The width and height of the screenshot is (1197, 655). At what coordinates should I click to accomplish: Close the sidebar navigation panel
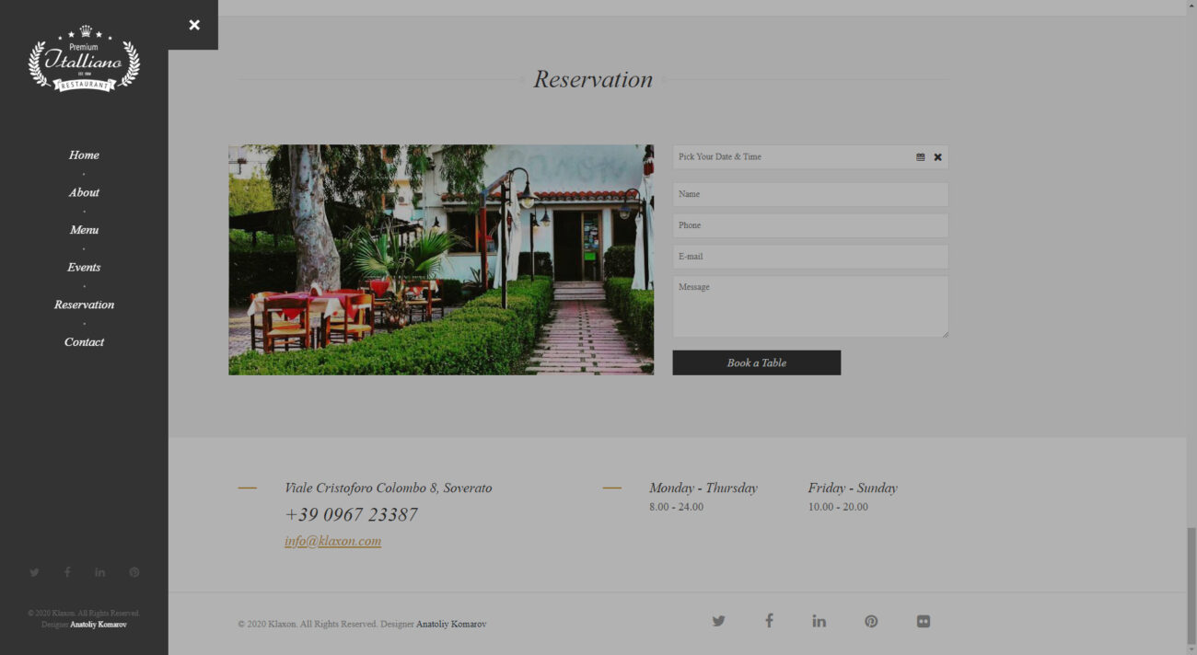193,25
